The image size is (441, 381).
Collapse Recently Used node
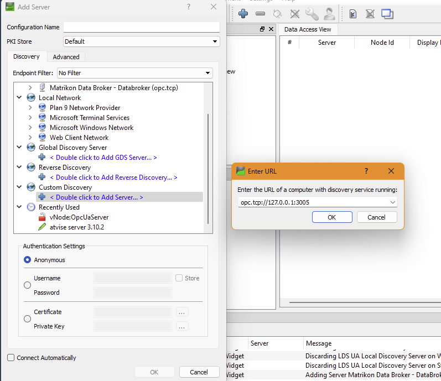point(19,207)
